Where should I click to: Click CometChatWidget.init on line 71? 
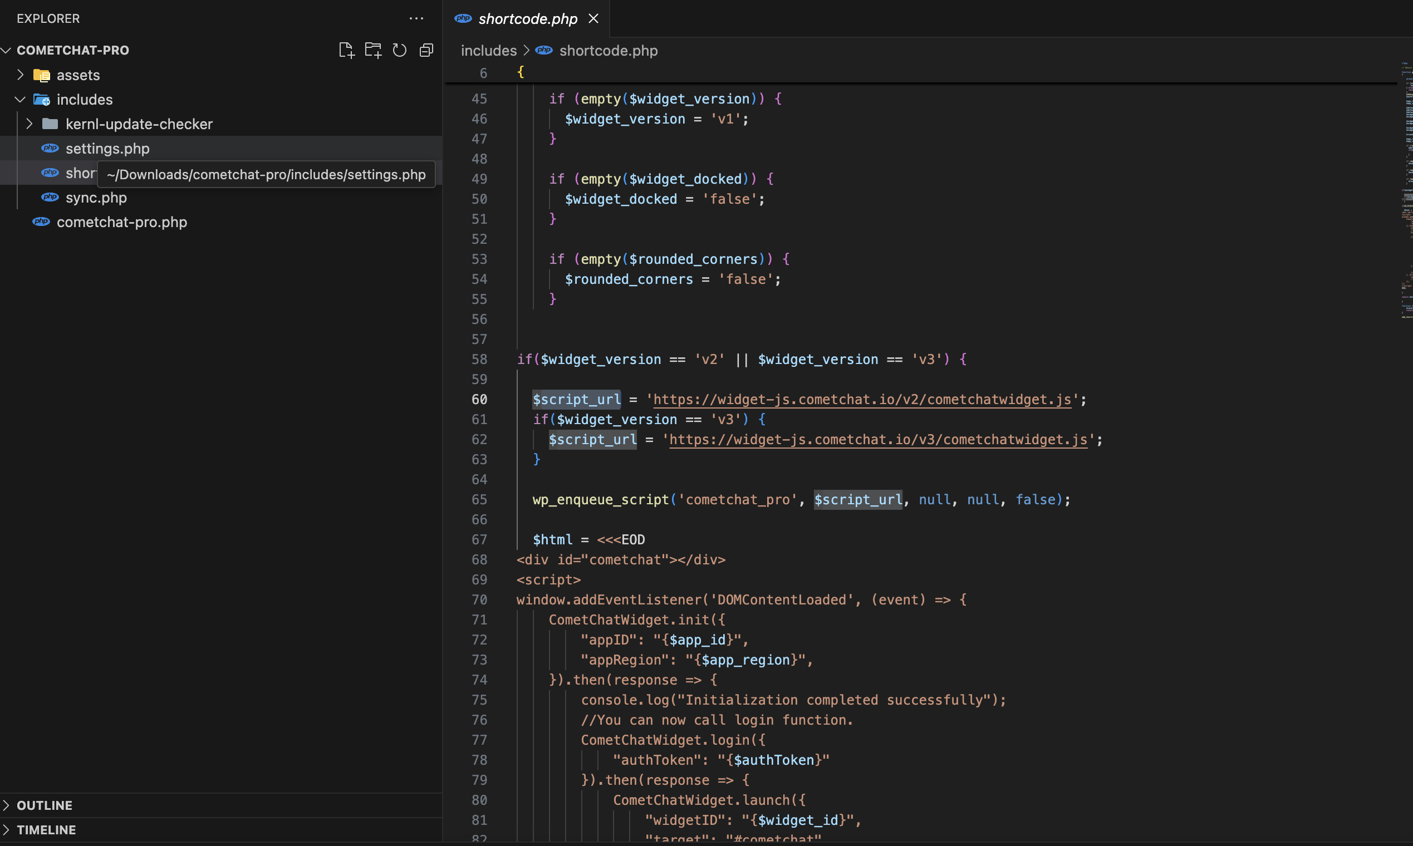pos(629,619)
